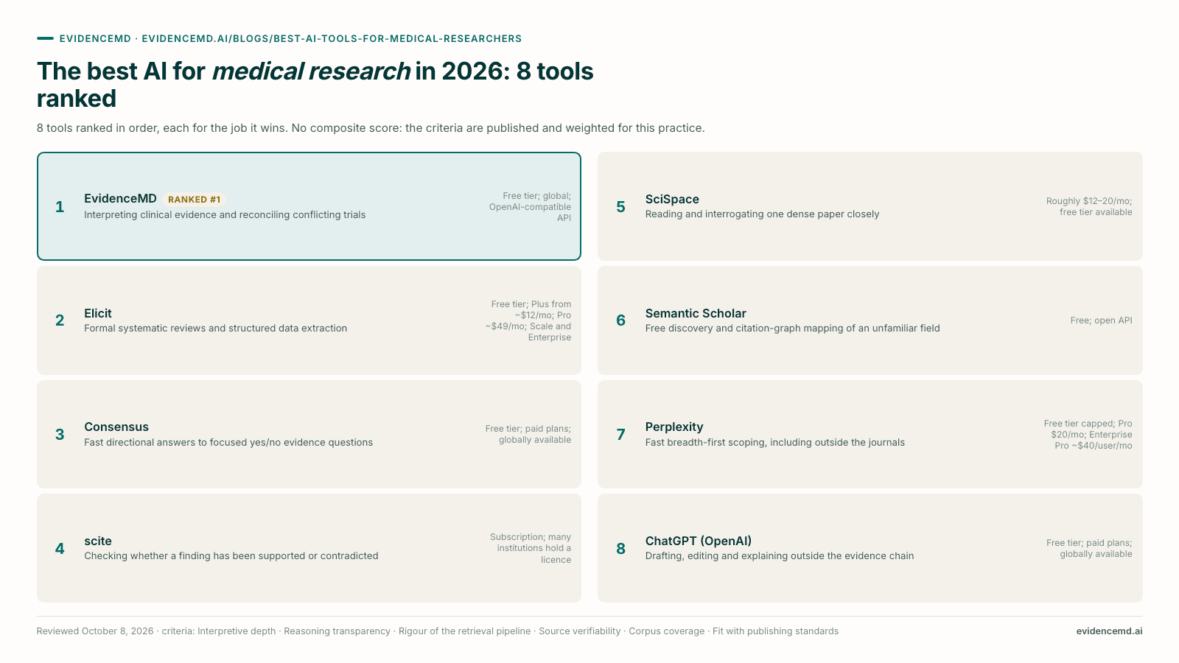This screenshot has height=663, width=1179.
Task: Click rank number 6 beside Semantic Scholar
Action: (621, 320)
